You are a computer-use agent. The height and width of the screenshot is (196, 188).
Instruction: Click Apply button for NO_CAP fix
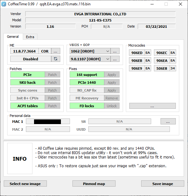(112, 90)
